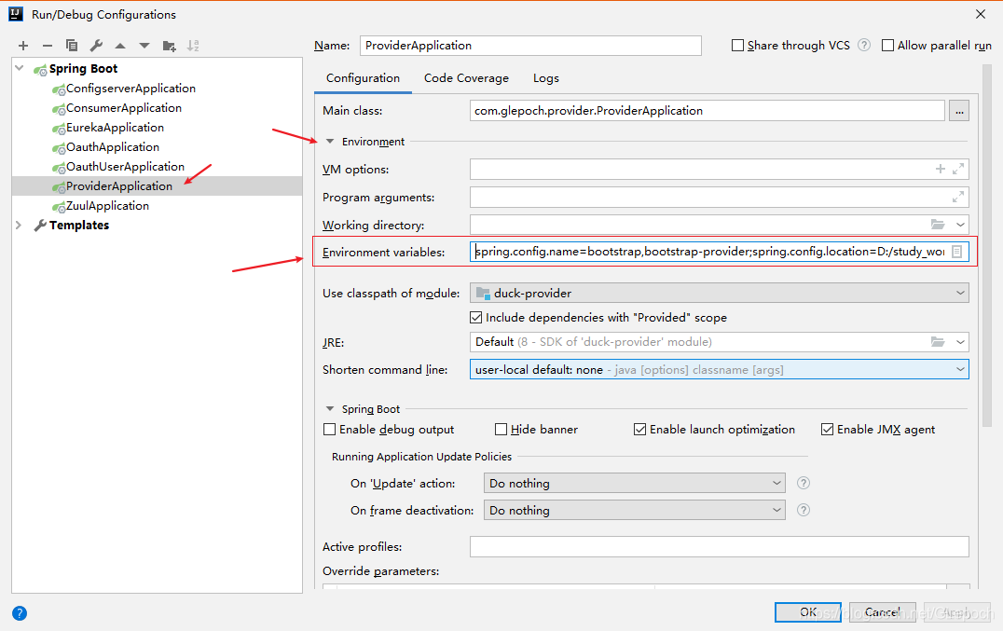Screen dimensions: 1003x631
Task: Browse working directory with the folder icon
Action: 938,225
